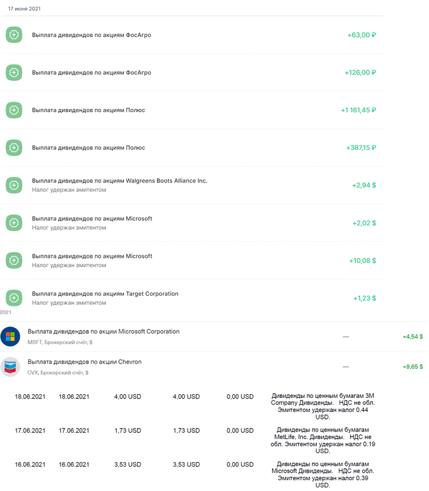
Task: Click the green icon beside ФосАгро +63,00 ₽ payment
Action: [x=14, y=35]
